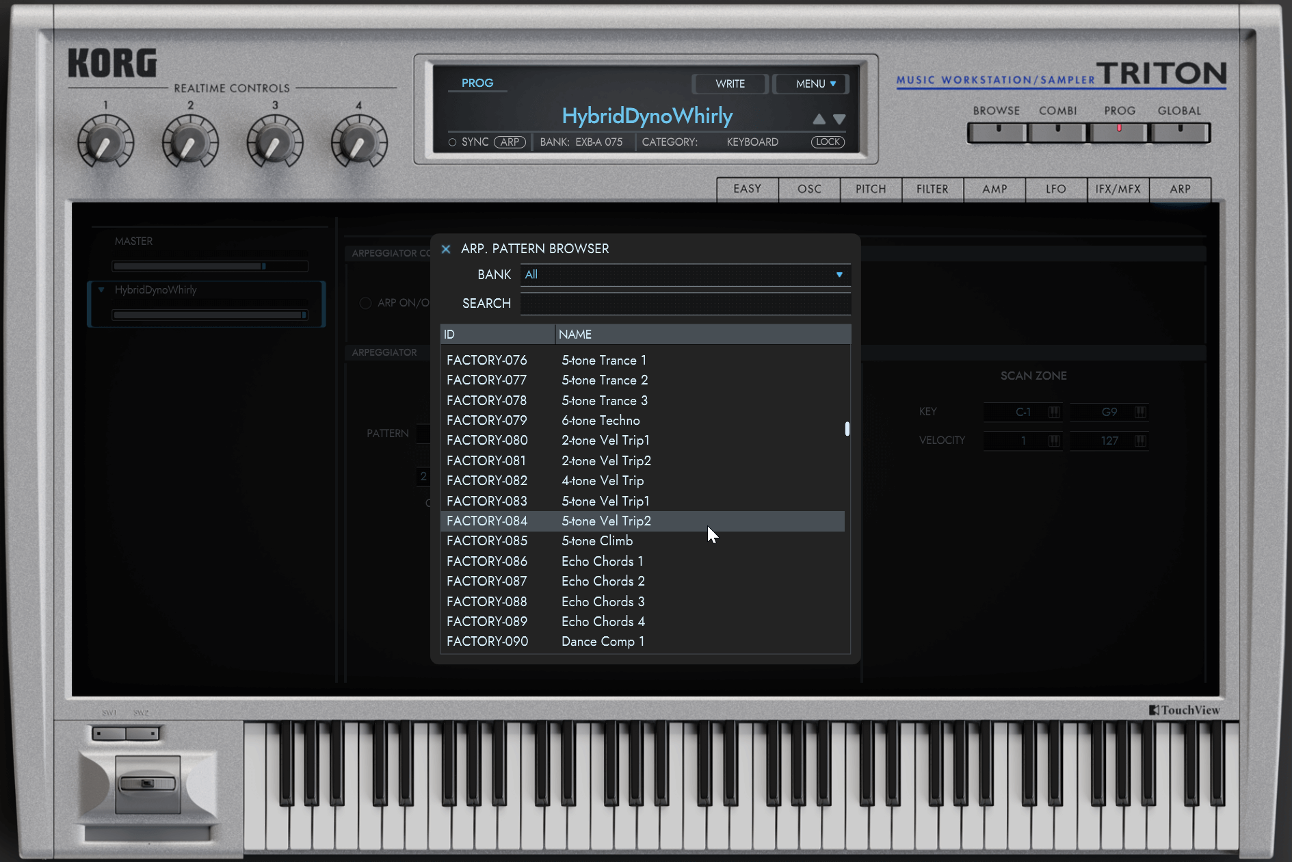Select pattern 2-tone Vel Trip1
The height and width of the screenshot is (862, 1292).
point(642,440)
